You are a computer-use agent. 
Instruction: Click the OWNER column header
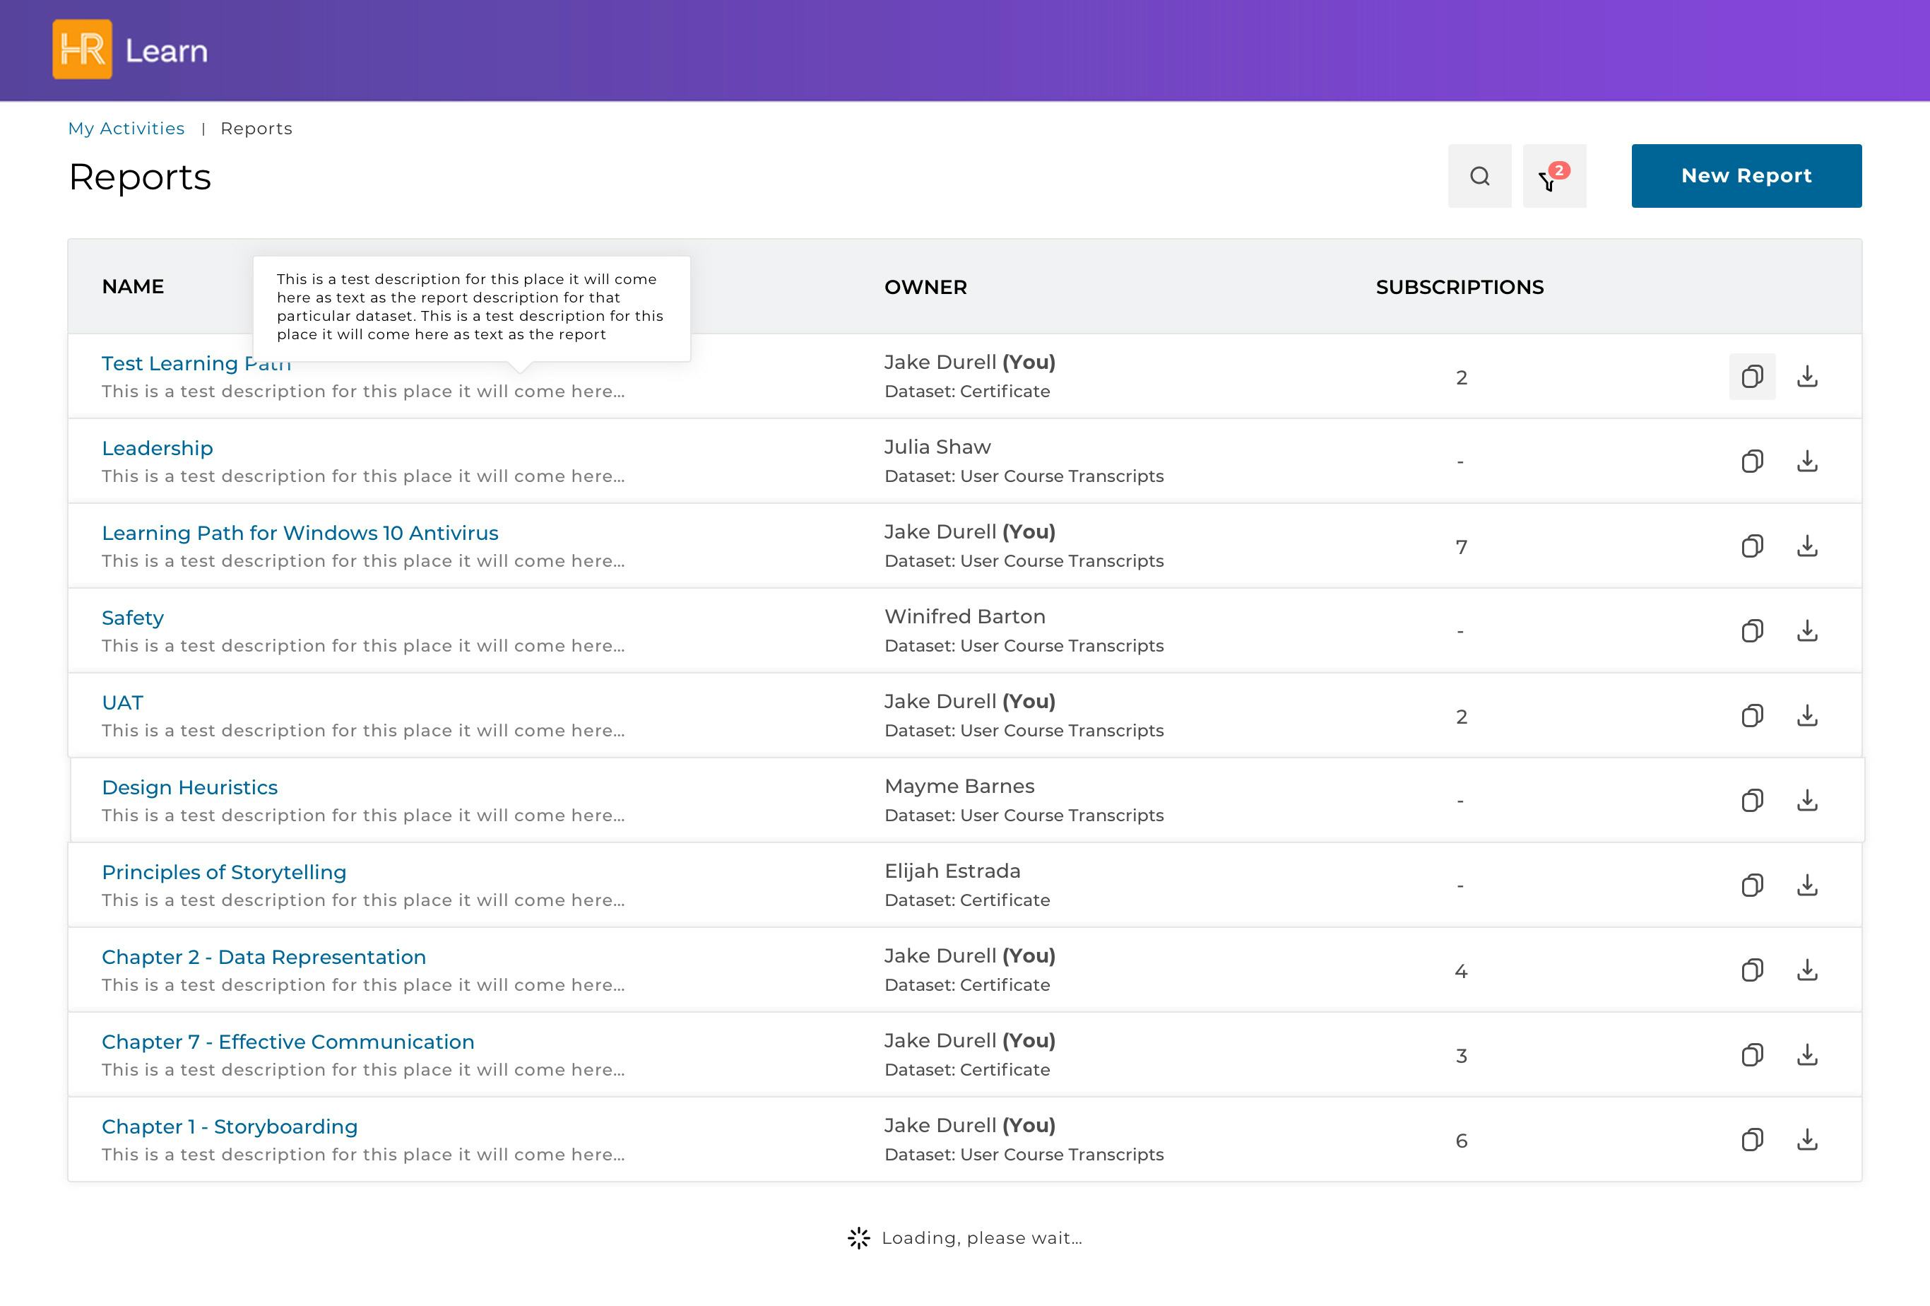925,287
